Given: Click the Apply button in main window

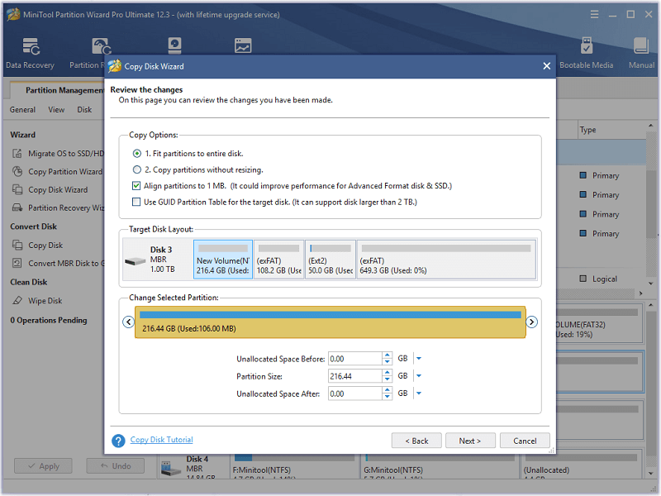Looking at the screenshot, I should 44,466.
